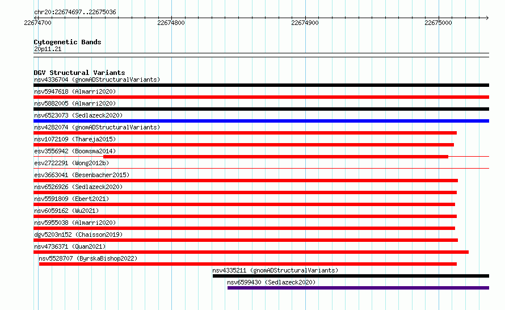The image size is (505, 310).
Task: Open variant nsv5591809 (Ebert2021) label
Action: coord(71,199)
